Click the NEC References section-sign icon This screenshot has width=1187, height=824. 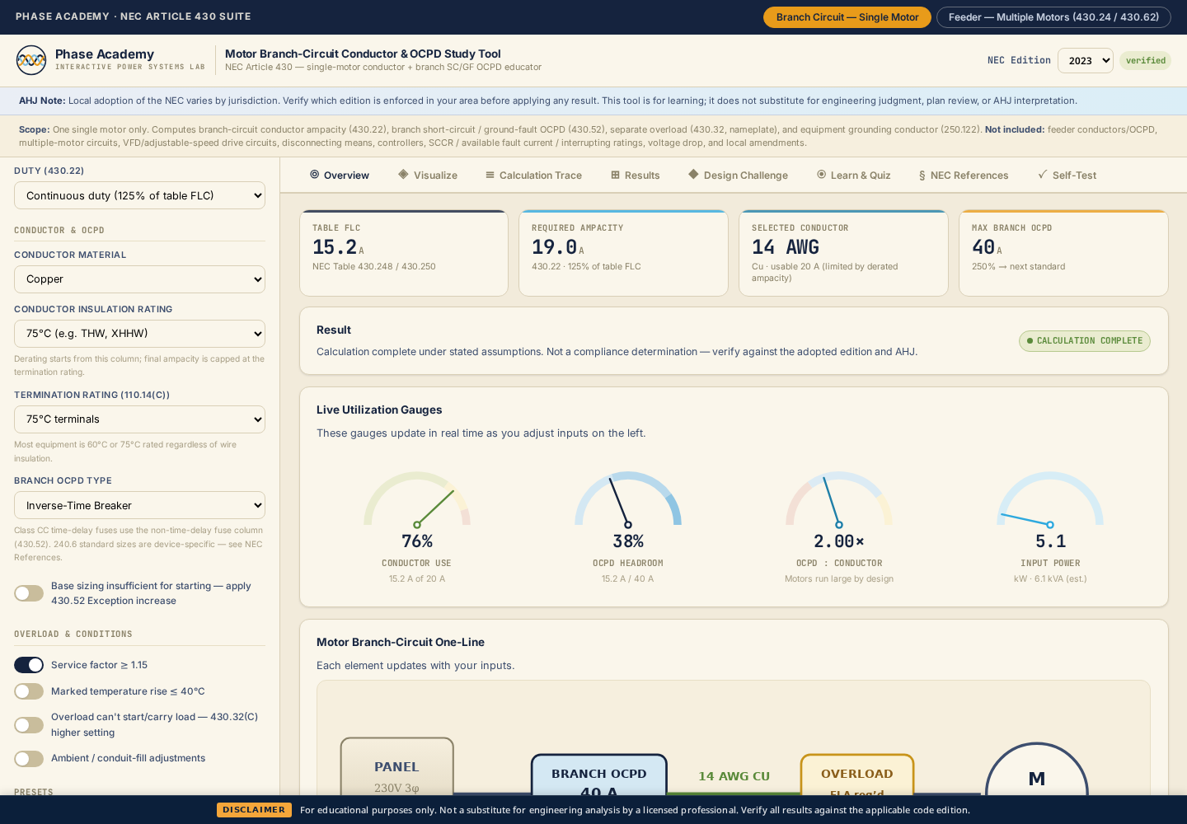(x=922, y=176)
